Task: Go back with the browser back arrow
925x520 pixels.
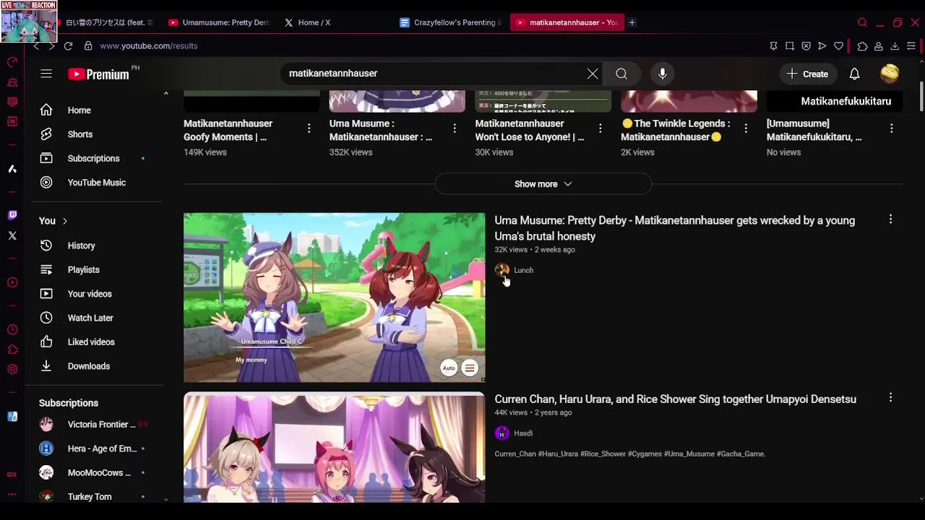Action: 36,46
